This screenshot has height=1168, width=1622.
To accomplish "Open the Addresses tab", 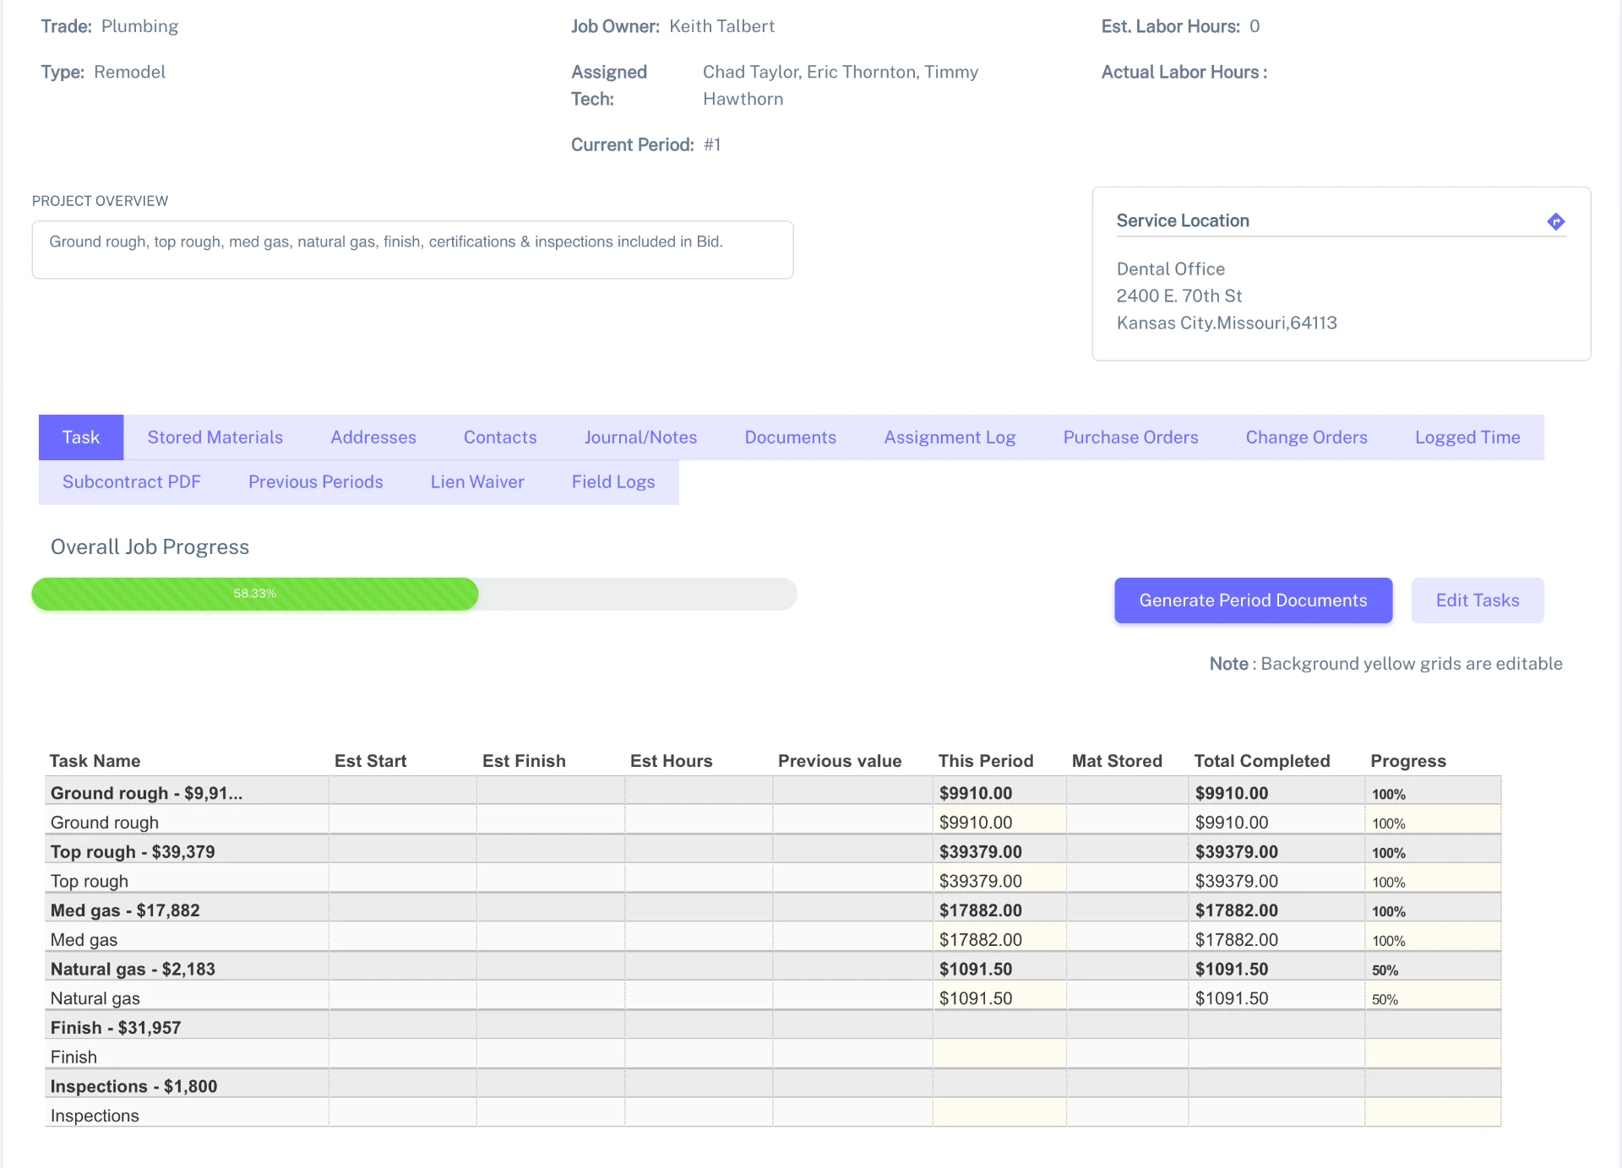I will click(373, 437).
